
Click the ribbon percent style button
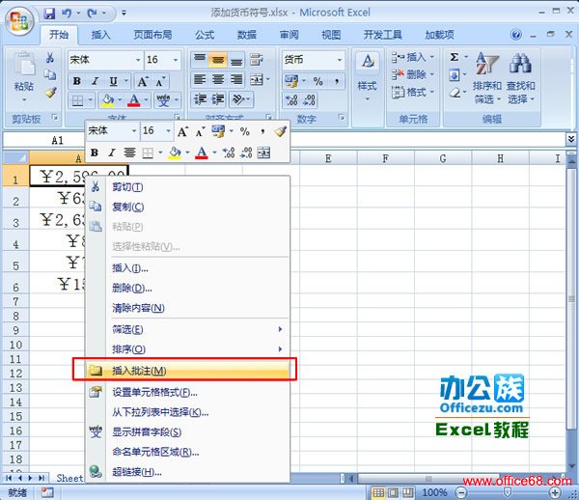[317, 81]
